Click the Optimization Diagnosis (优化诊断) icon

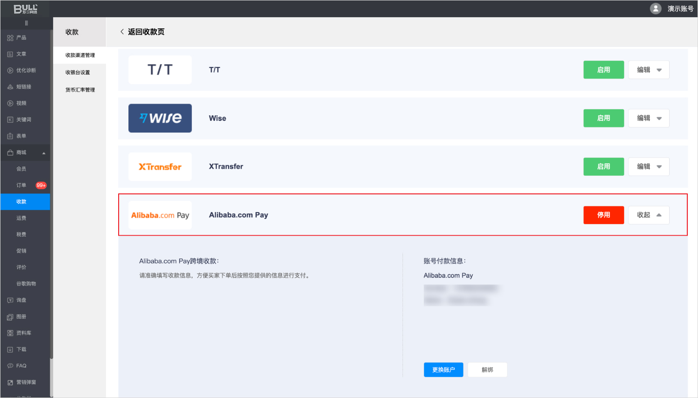(10, 71)
